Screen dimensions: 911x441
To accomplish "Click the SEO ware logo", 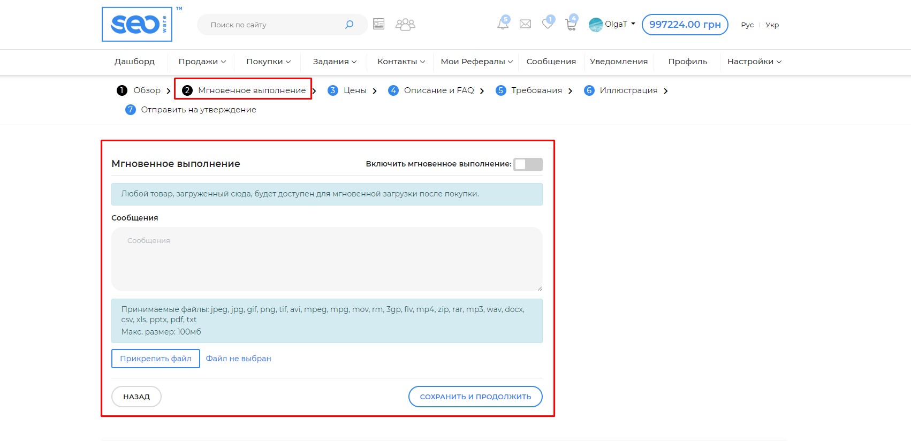I will 137,24.
